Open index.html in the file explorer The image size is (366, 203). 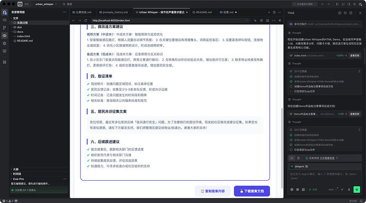coord(40,36)
